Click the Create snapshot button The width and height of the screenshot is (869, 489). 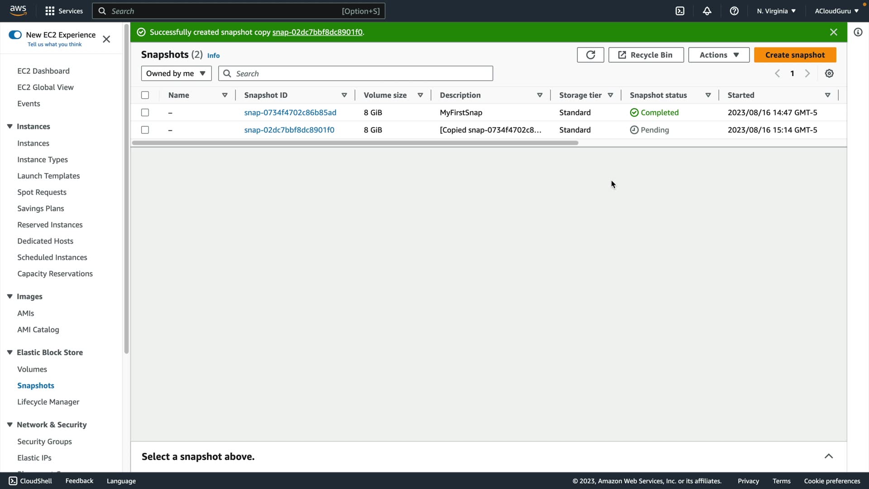[x=795, y=55]
